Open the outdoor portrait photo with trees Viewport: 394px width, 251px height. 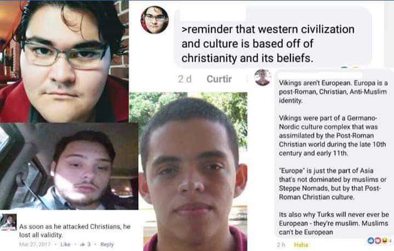click(188, 172)
